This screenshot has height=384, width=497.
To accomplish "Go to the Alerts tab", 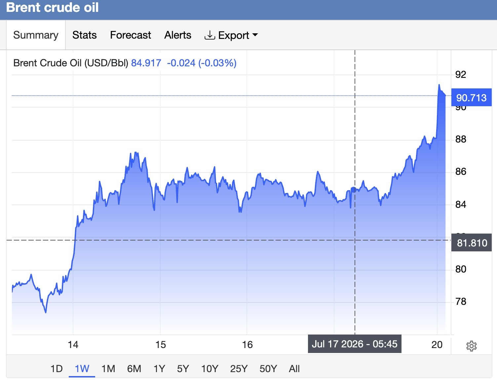I will click(178, 35).
